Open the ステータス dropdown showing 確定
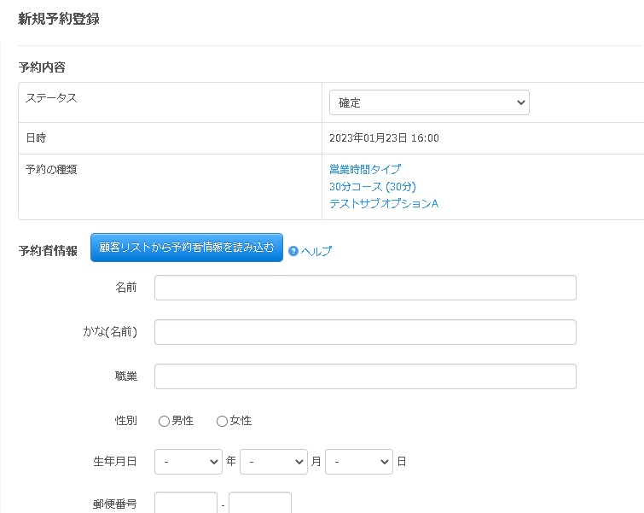Viewport: 644px width, 513px height. click(429, 102)
